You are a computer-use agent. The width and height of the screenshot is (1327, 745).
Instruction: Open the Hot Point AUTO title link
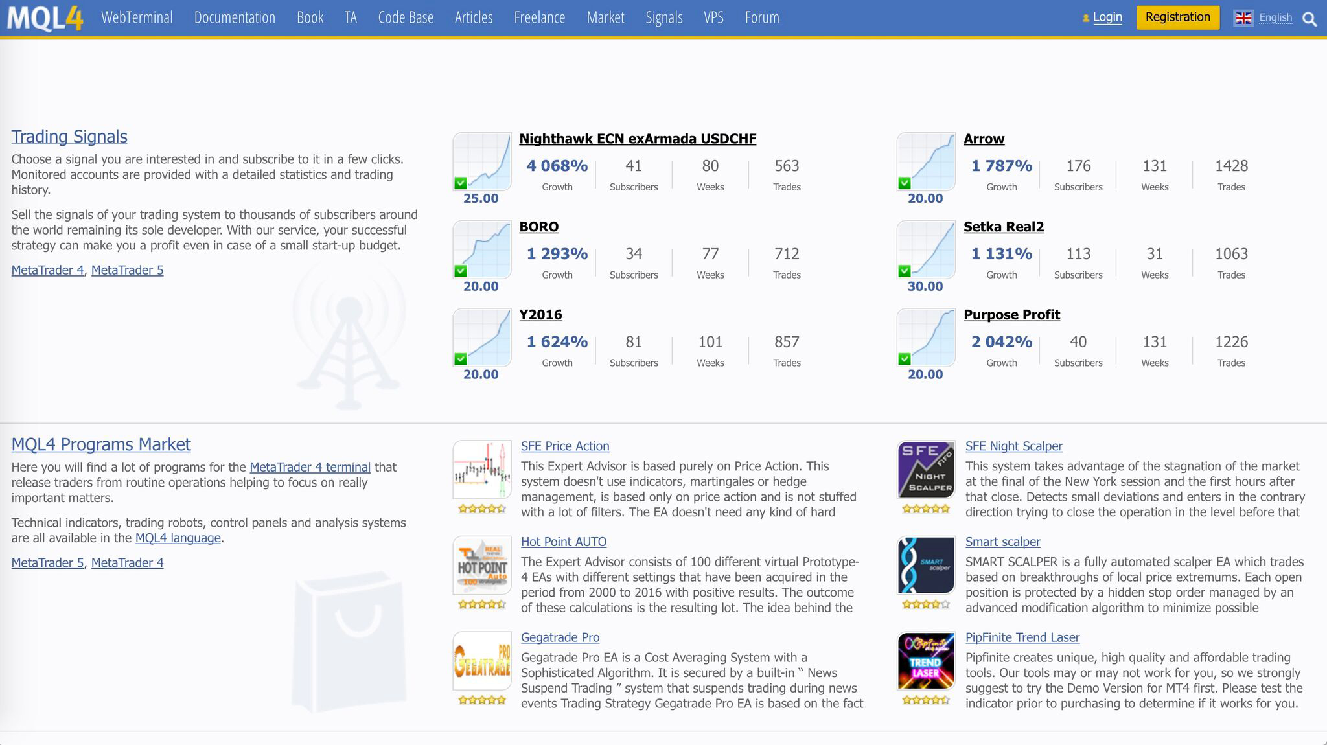pyautogui.click(x=564, y=542)
